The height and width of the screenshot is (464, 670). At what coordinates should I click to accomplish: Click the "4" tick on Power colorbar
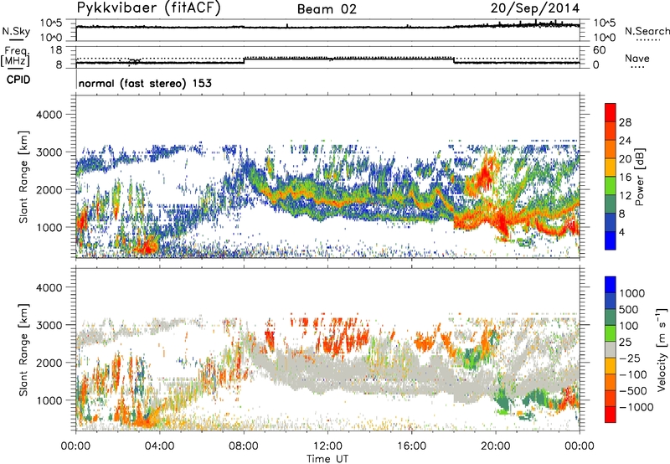click(621, 232)
